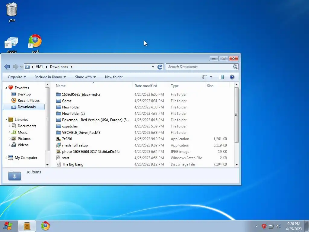Image resolution: width=309 pixels, height=232 pixels.
Task: Click the search magnifier icon
Action: [x=235, y=67]
